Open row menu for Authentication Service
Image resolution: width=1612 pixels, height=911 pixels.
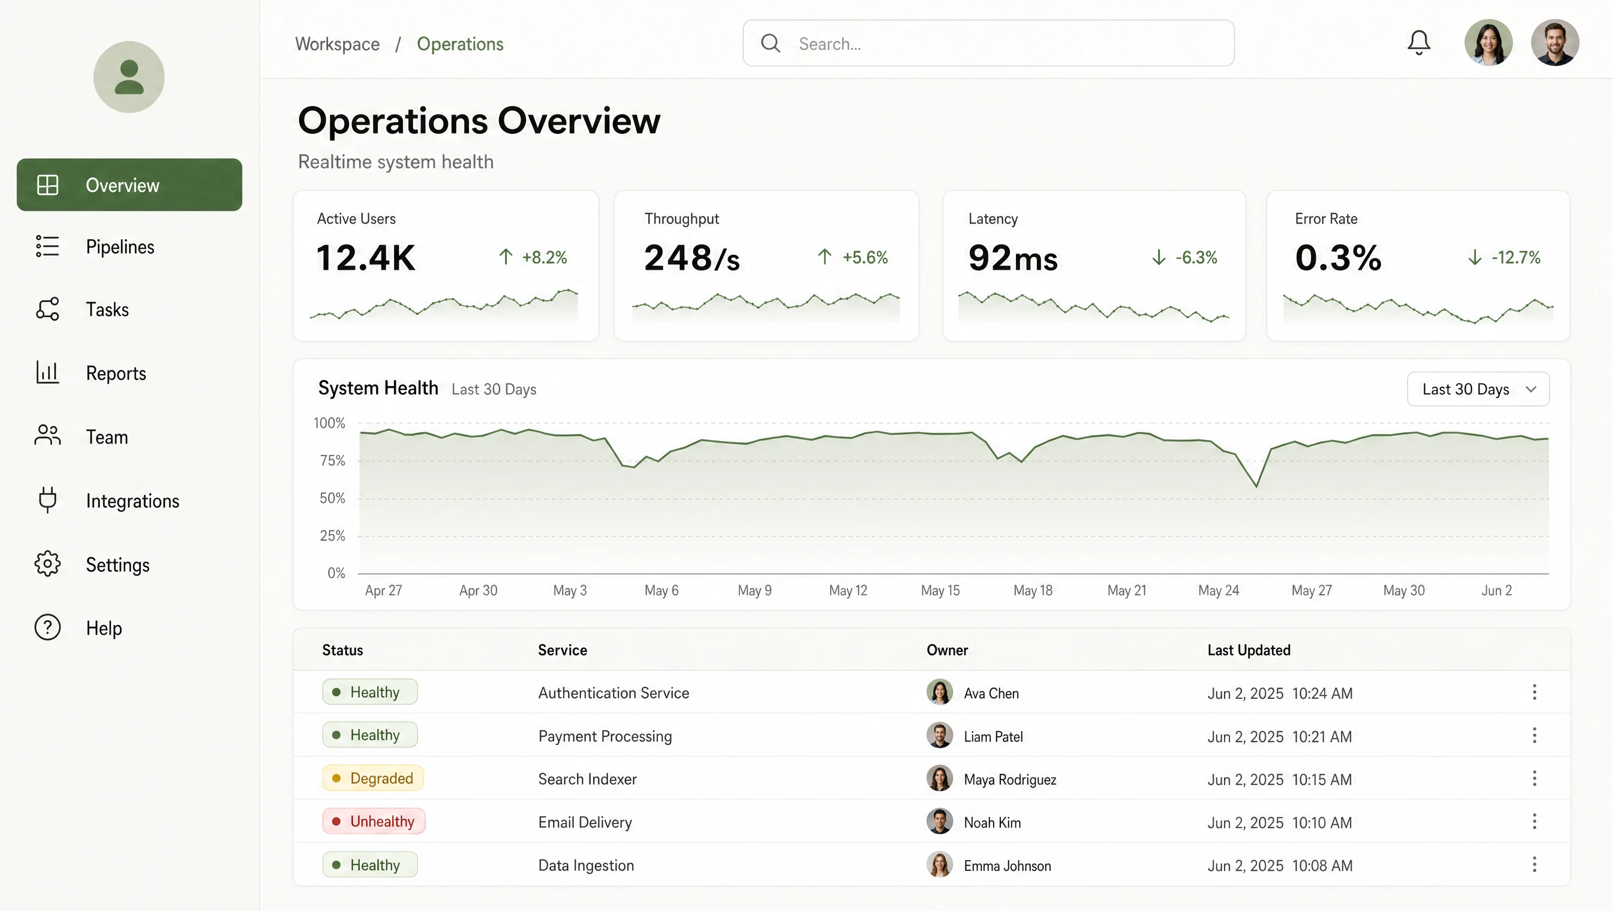[x=1535, y=692]
